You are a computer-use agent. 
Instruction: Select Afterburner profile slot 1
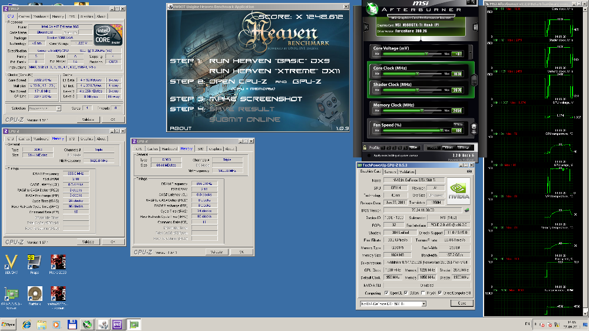pyautogui.click(x=383, y=148)
